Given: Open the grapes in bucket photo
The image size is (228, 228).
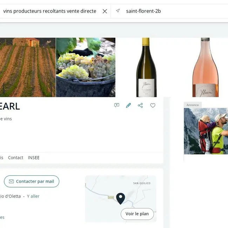Looking at the screenshot, I should 86,67.
